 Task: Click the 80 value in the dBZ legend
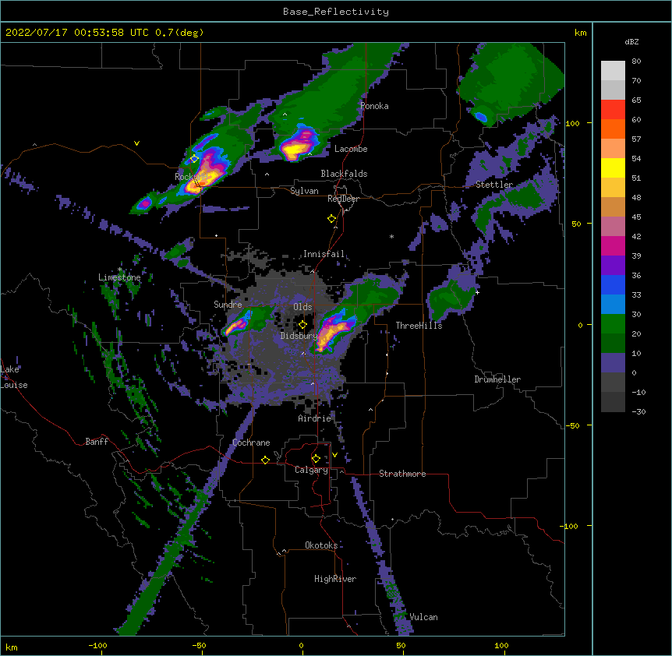pos(636,62)
